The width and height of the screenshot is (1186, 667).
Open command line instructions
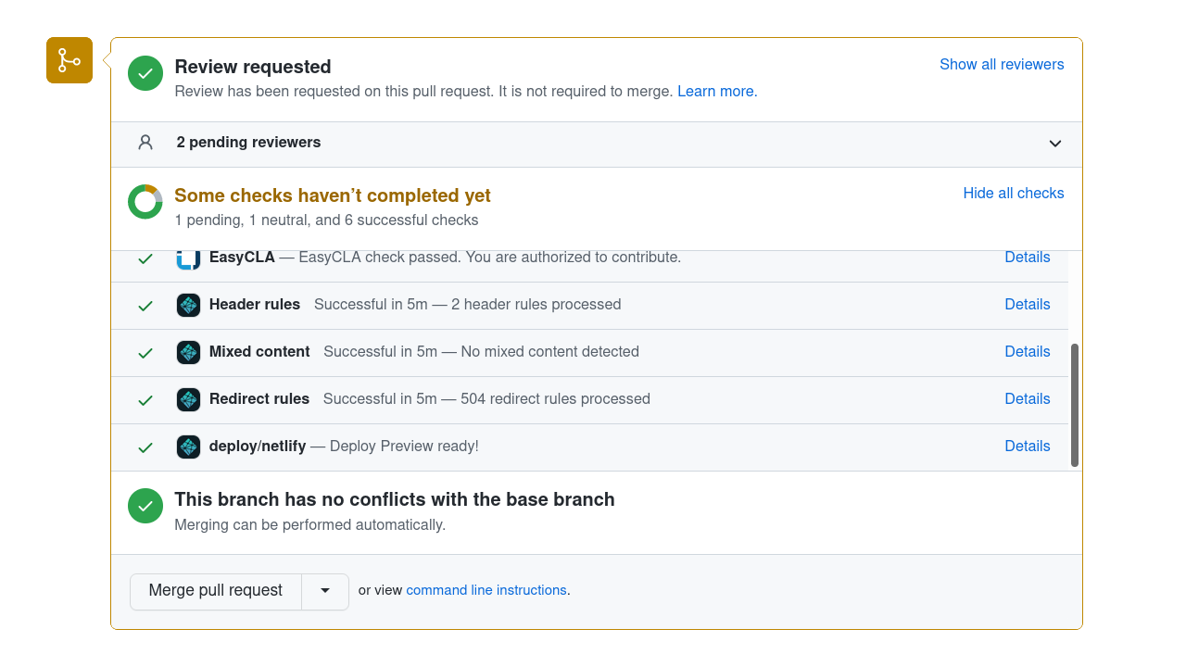486,590
